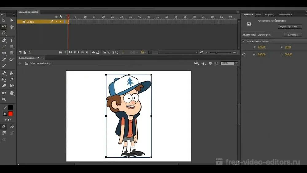The height and width of the screenshot is (173, 307).
Task: Create a new layer
Action: [20, 52]
